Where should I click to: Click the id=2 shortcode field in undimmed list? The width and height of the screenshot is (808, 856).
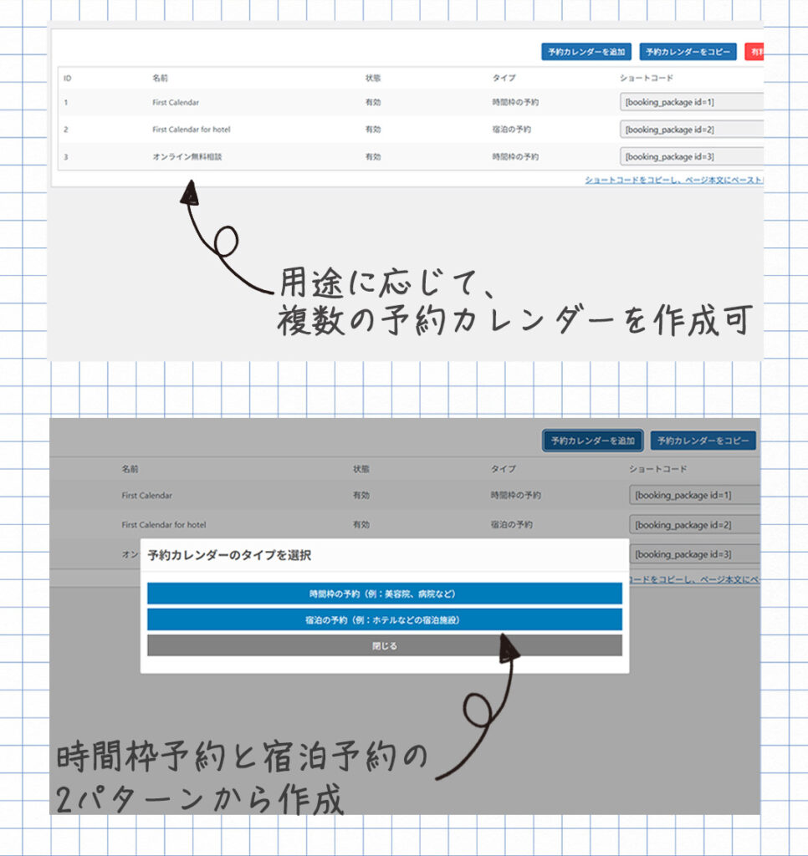(x=691, y=130)
